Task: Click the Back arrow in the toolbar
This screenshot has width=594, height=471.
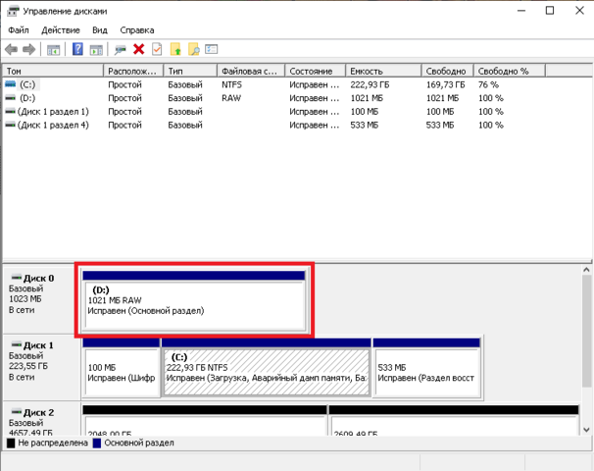Action: (12, 49)
